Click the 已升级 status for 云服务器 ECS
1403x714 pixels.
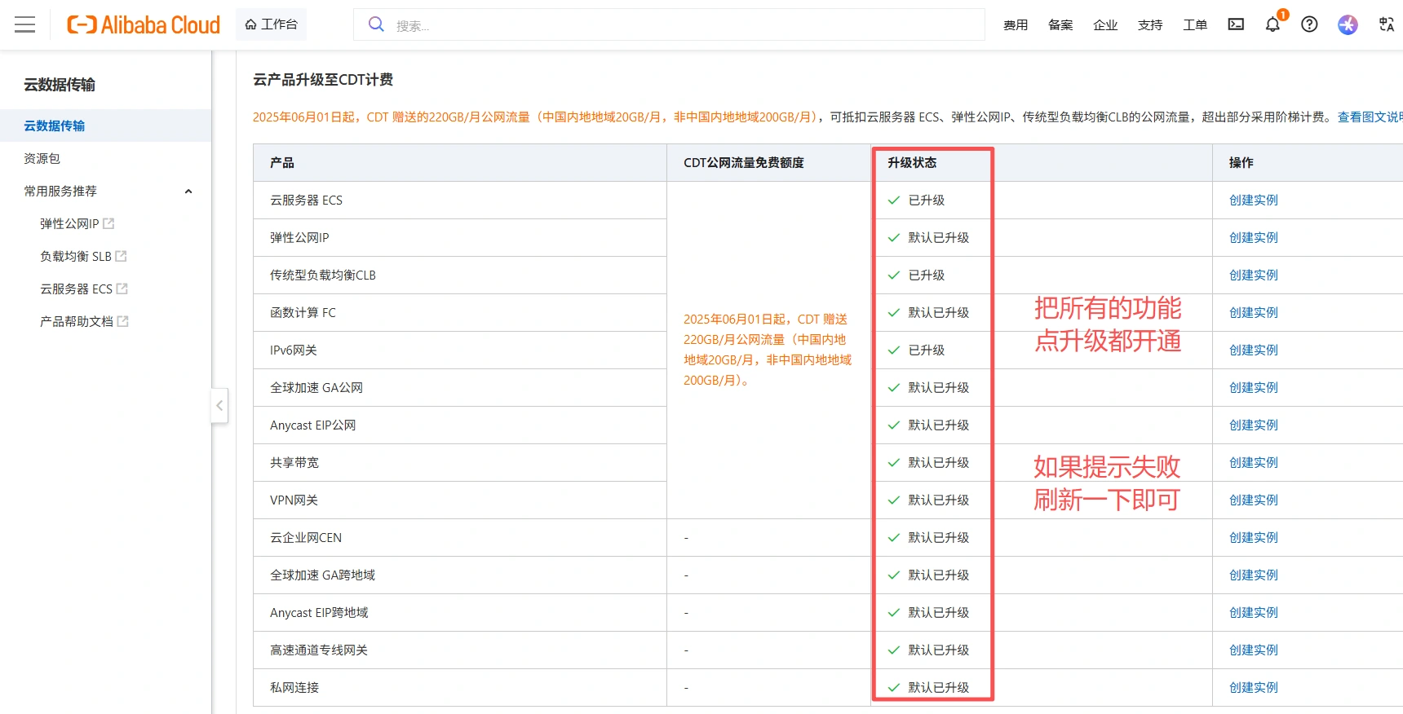917,200
